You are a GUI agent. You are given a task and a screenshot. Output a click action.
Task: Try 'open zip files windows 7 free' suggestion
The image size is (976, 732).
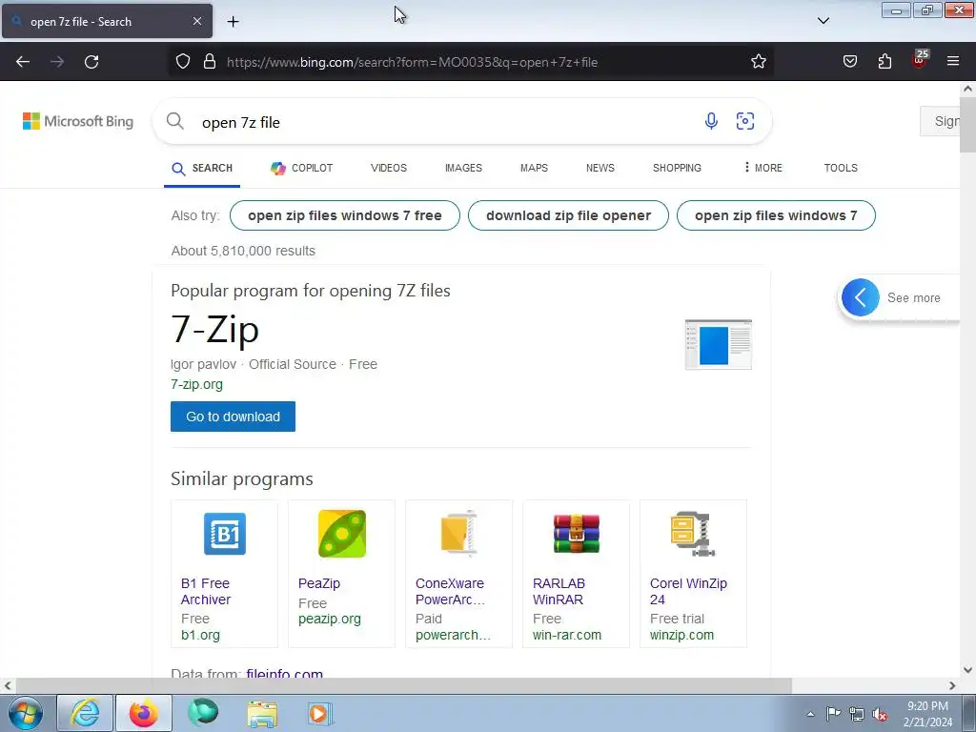[x=345, y=215]
